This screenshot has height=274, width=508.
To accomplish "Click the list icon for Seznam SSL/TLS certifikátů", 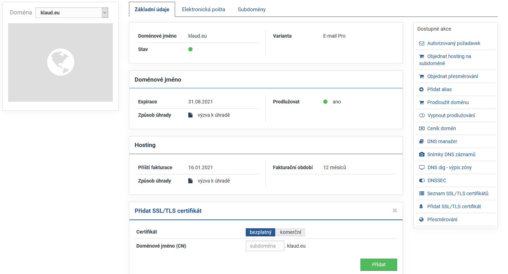I will click(422, 194).
